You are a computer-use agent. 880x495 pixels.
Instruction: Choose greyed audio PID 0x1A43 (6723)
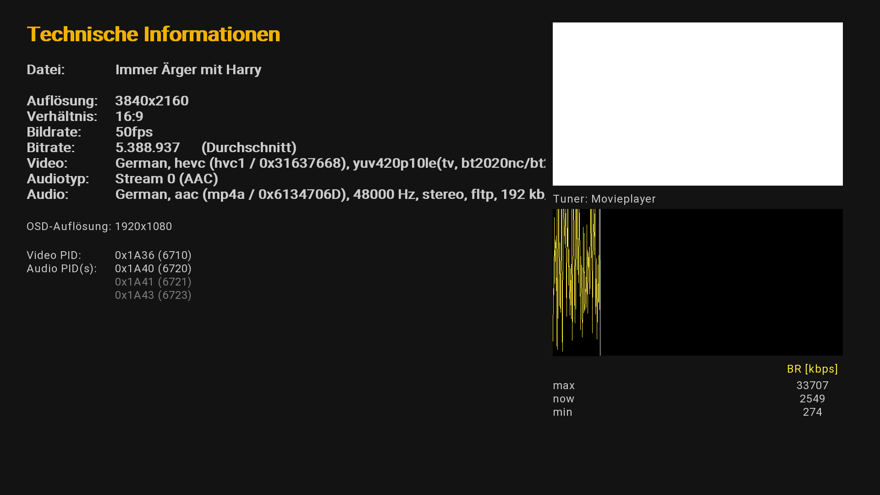point(153,295)
